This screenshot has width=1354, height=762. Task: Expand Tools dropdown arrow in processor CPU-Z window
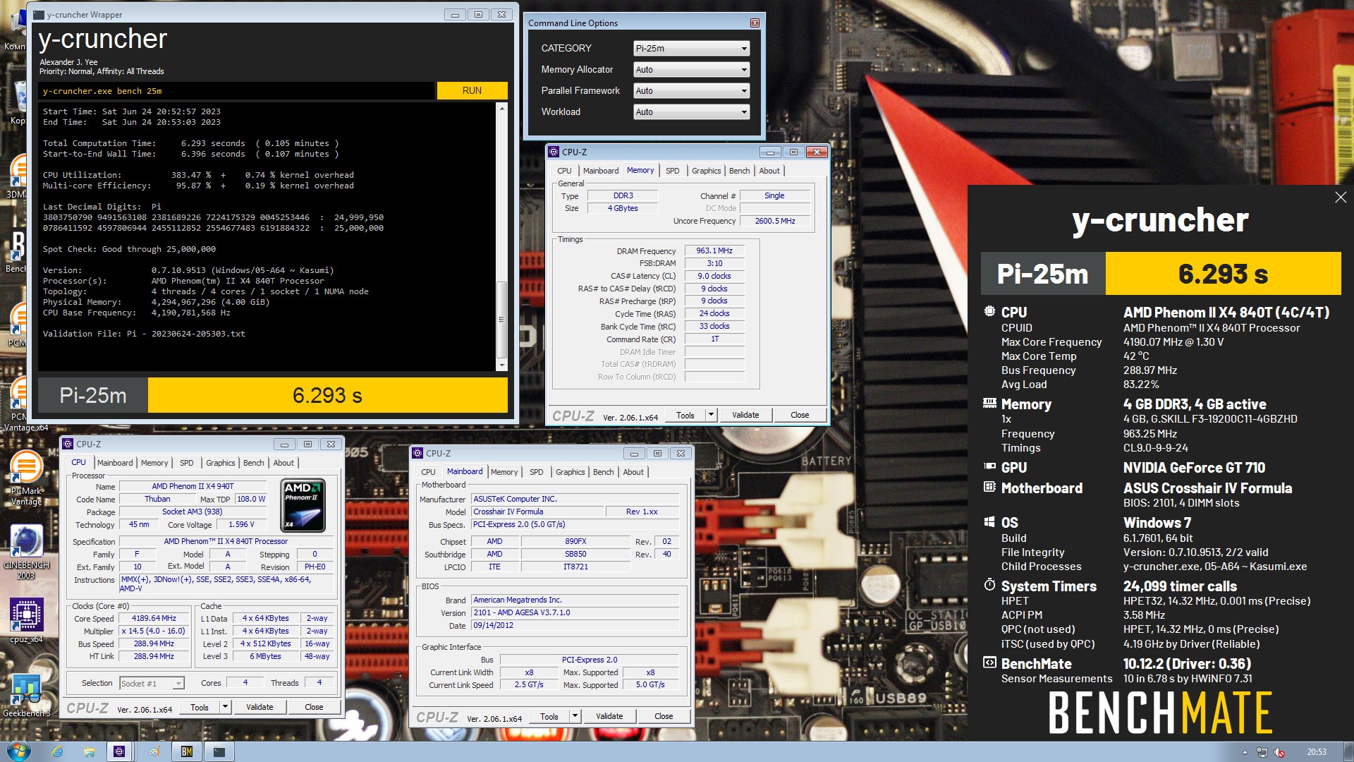(x=225, y=707)
